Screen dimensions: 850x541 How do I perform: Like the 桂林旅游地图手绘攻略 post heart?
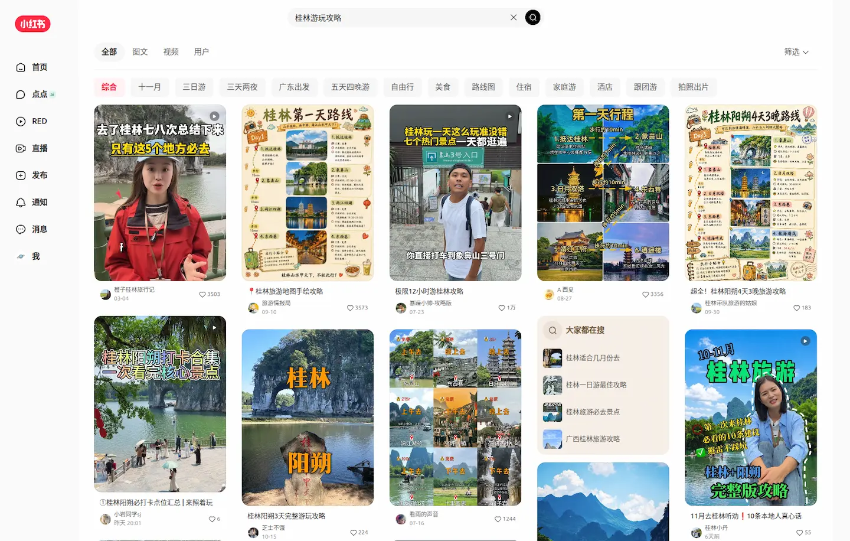point(350,308)
